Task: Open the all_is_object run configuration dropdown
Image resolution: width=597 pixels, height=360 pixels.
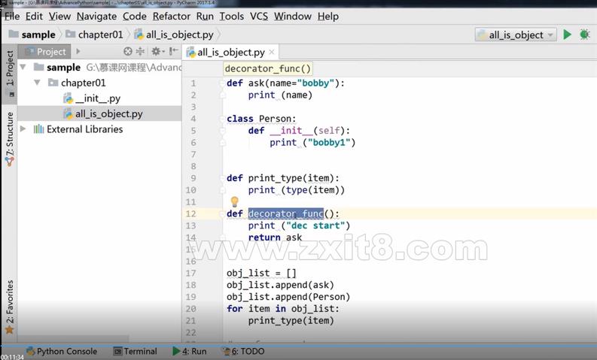Action: click(x=516, y=35)
